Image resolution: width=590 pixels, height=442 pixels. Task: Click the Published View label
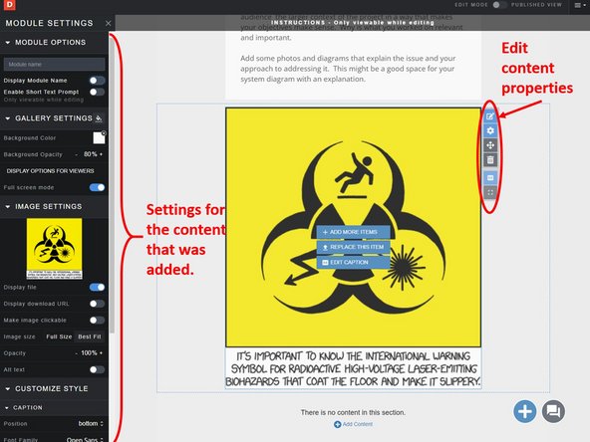pyautogui.click(x=536, y=5)
